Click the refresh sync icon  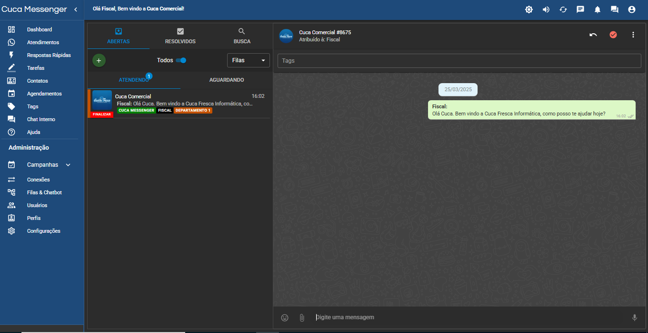point(563,10)
